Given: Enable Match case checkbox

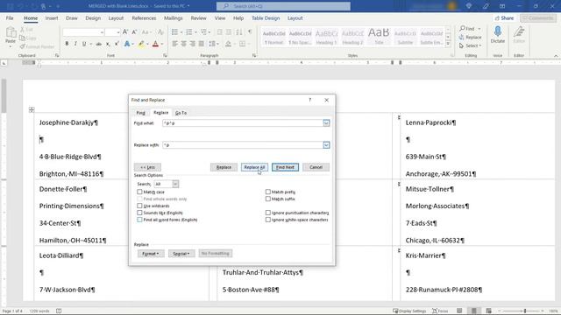Looking at the screenshot, I should click(139, 192).
